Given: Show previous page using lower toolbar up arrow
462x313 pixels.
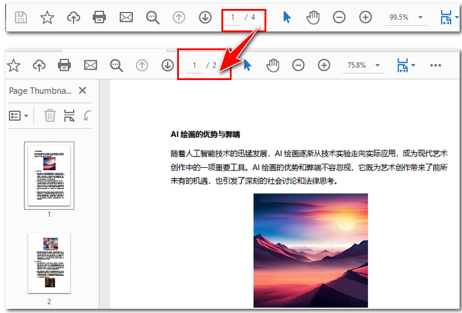Looking at the screenshot, I should coord(142,65).
